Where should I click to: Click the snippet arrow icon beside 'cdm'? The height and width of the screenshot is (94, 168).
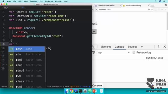point(11,55)
